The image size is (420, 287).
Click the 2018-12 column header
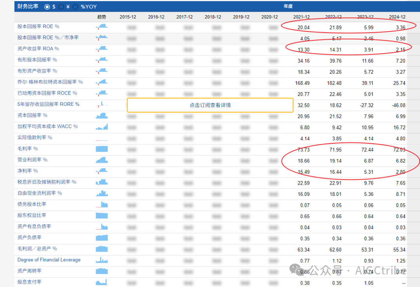(213, 17)
